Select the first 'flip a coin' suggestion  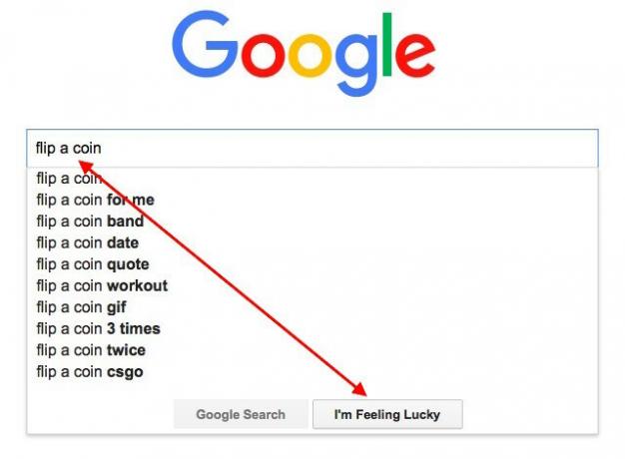tap(312, 178)
